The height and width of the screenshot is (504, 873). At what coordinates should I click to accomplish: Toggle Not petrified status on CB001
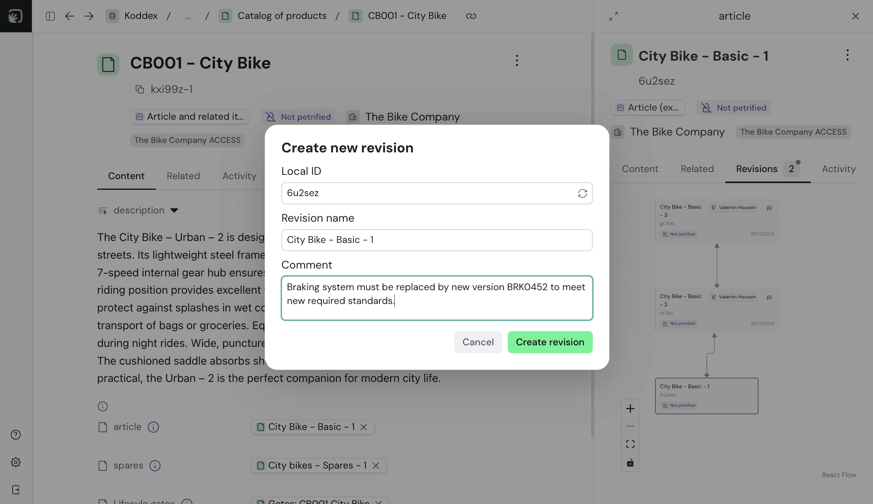298,117
